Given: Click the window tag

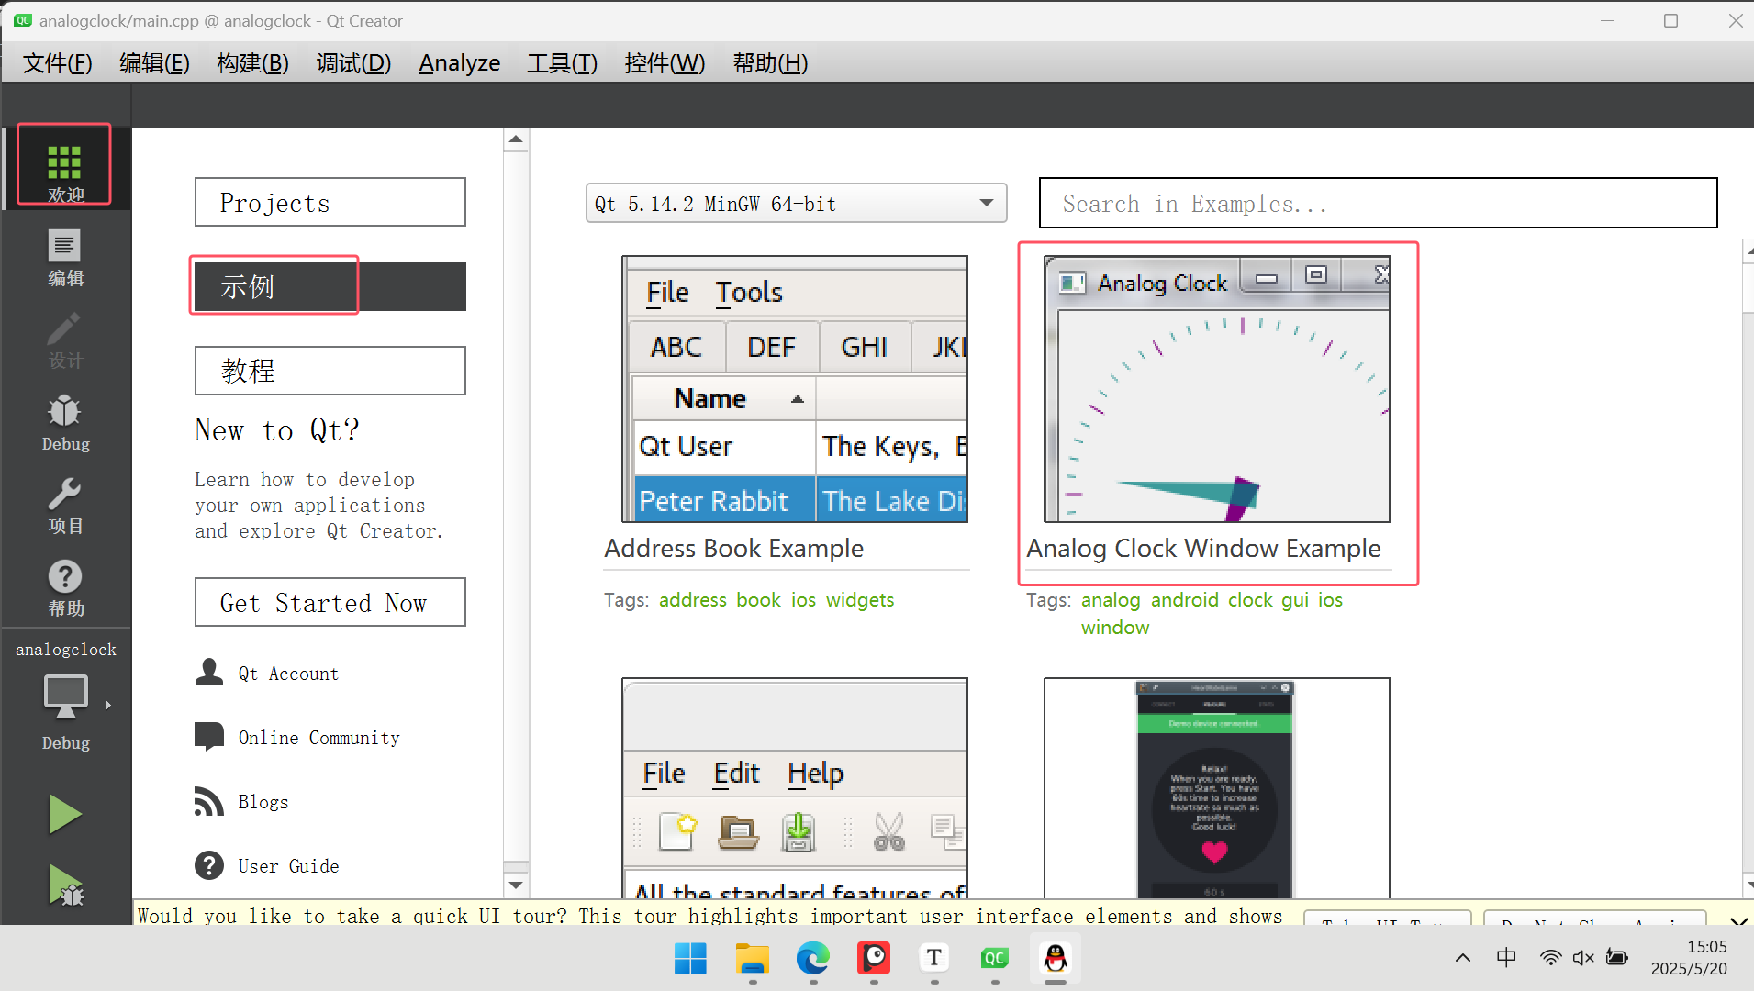Looking at the screenshot, I should [x=1115, y=627].
